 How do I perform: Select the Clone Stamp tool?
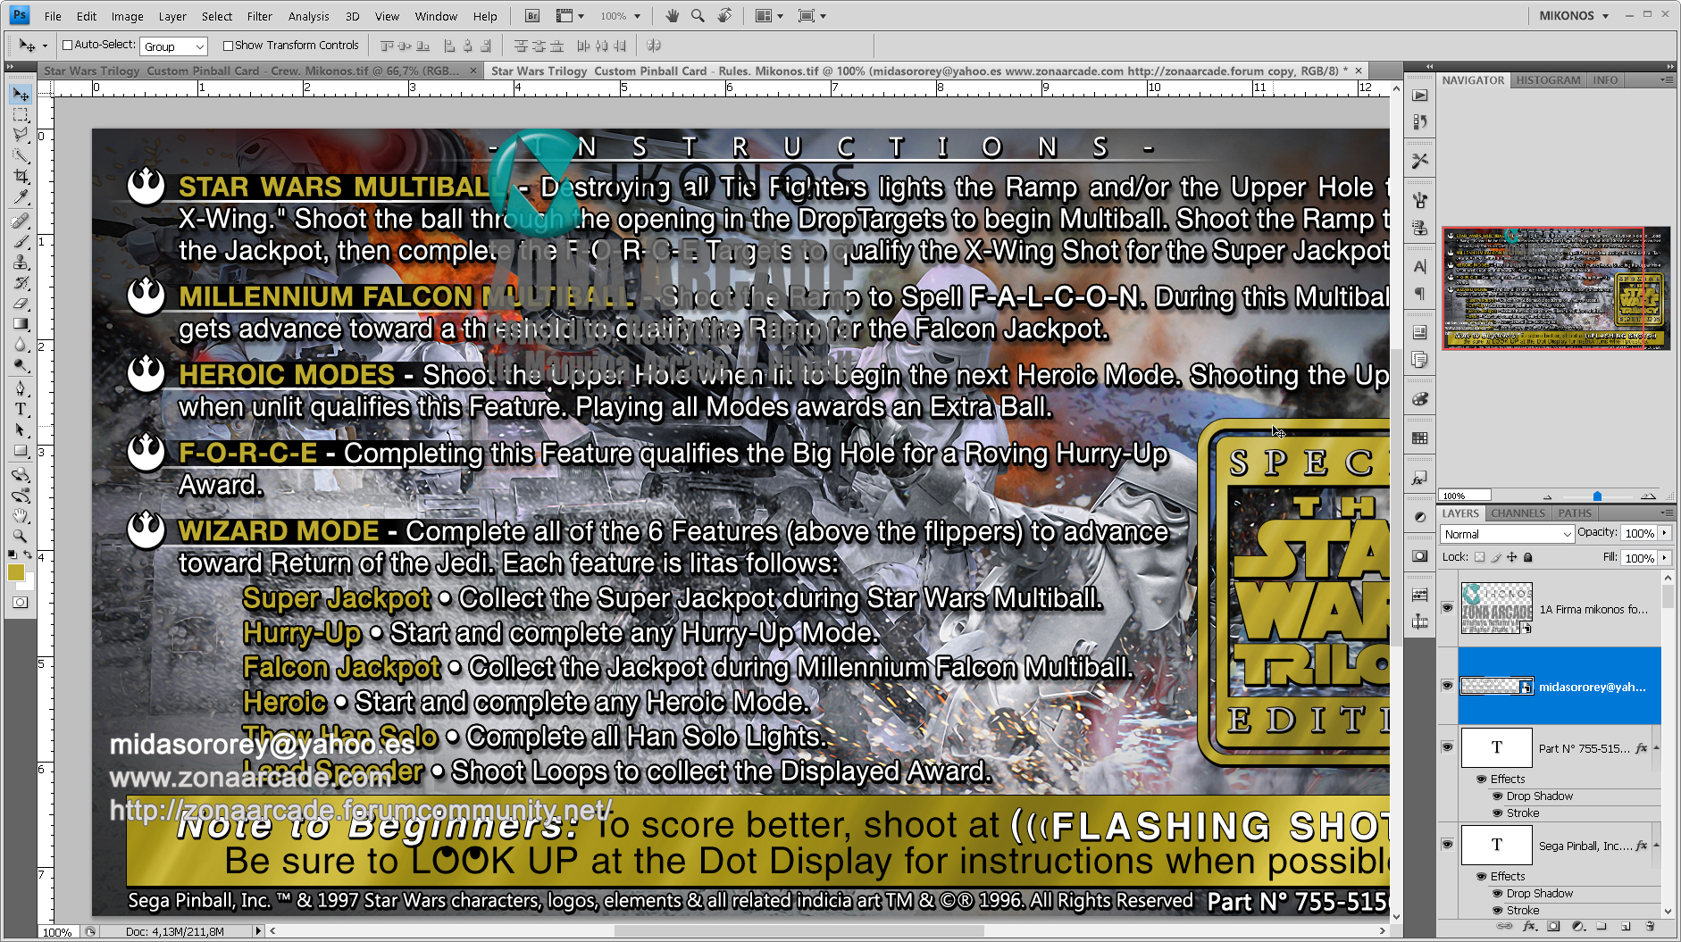[x=21, y=262]
